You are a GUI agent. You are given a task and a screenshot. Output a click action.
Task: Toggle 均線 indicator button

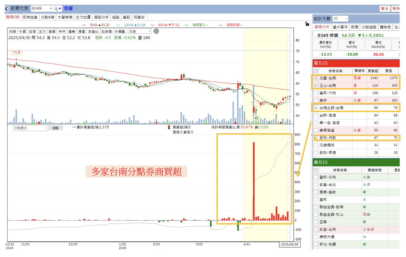[x=12, y=32]
